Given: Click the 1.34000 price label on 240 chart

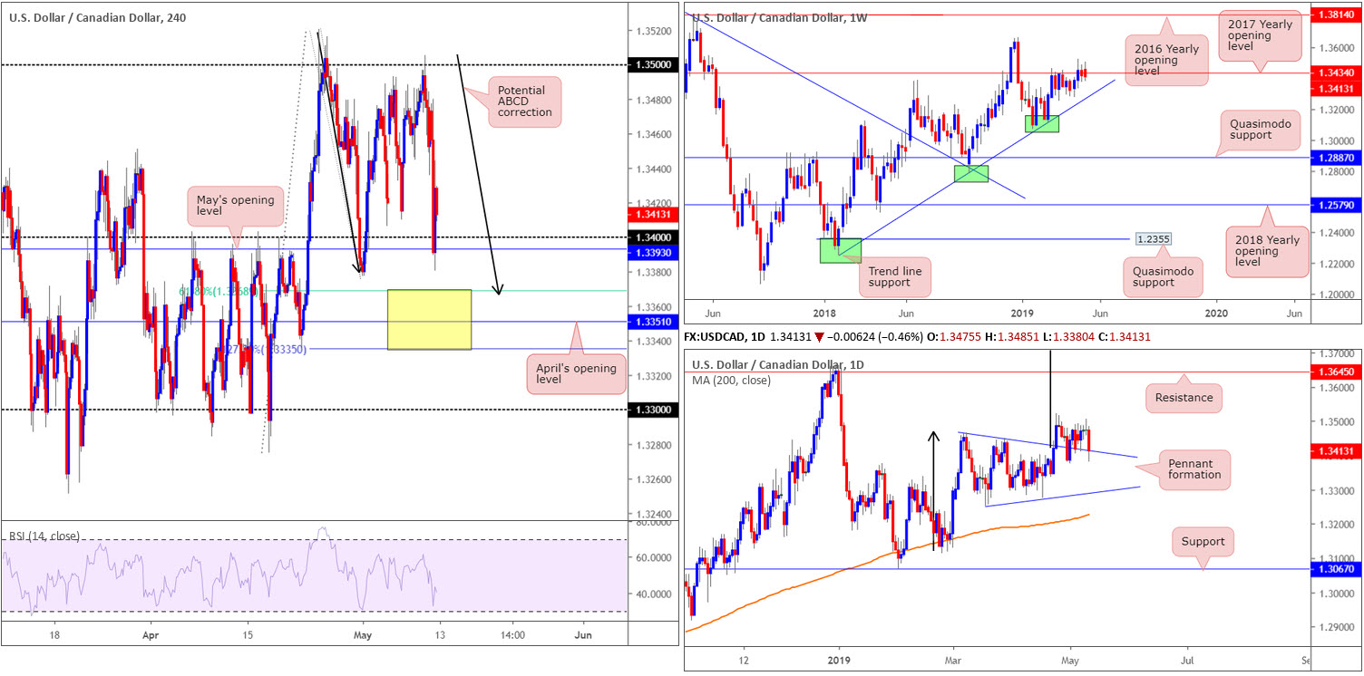Looking at the screenshot, I should [652, 237].
